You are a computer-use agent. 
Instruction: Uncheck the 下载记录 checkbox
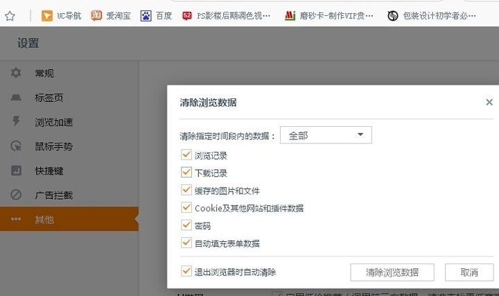tap(186, 172)
